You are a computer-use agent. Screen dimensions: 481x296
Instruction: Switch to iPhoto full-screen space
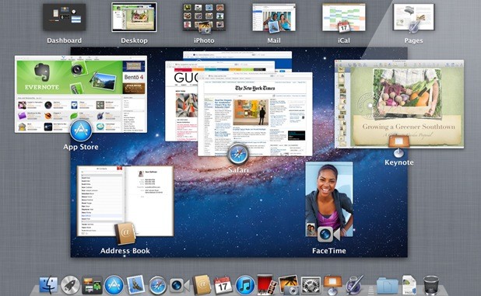204,17
